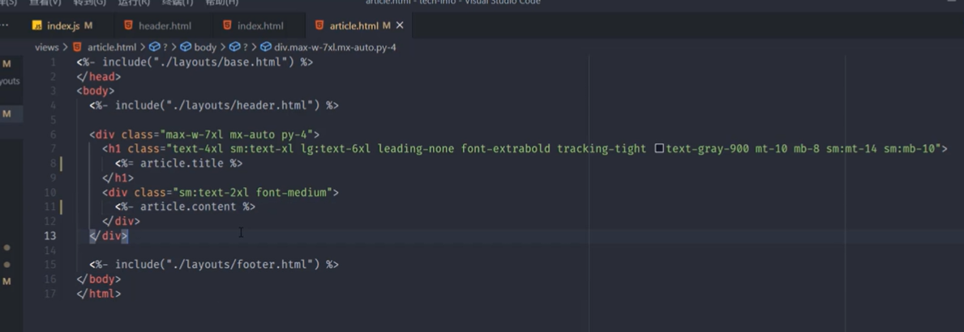Viewport: 964px width, 332px height.
Task: Click the closing </div> on line 12
Action: [x=121, y=221]
